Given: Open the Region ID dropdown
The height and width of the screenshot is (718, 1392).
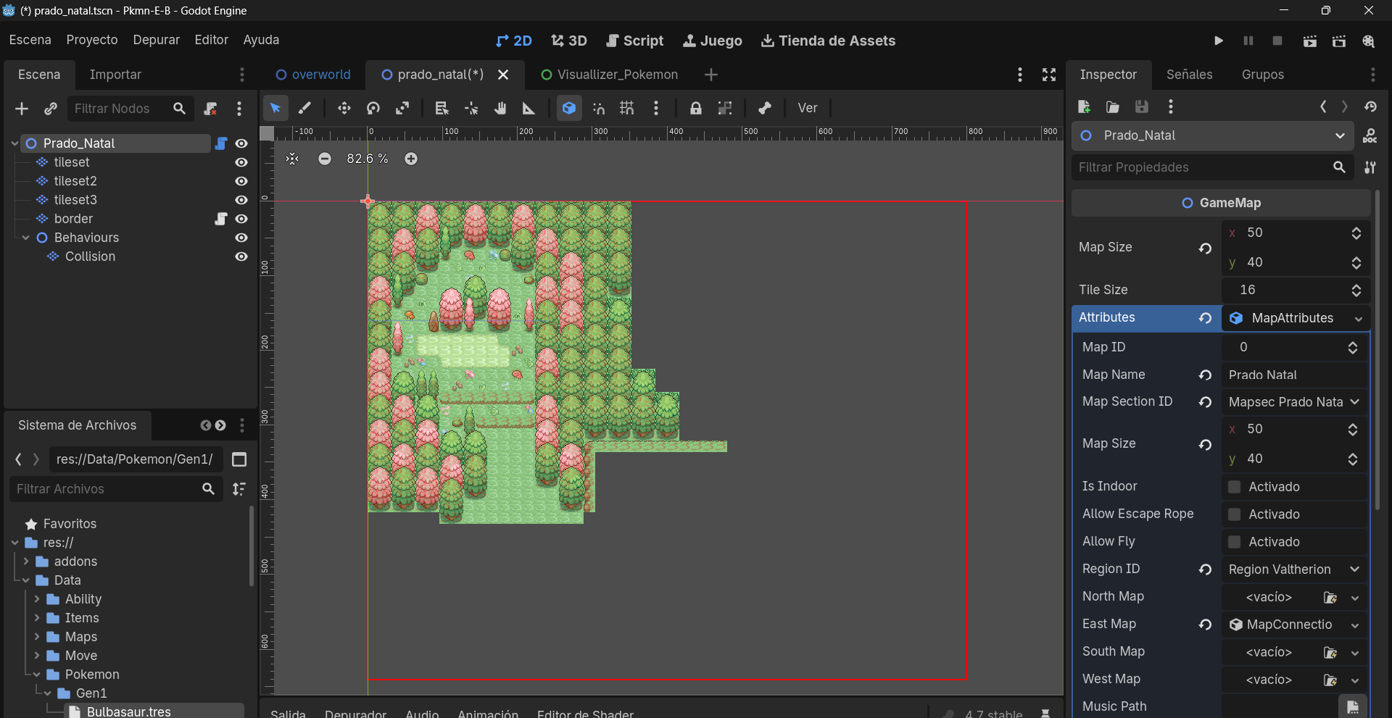Looking at the screenshot, I should 1295,569.
